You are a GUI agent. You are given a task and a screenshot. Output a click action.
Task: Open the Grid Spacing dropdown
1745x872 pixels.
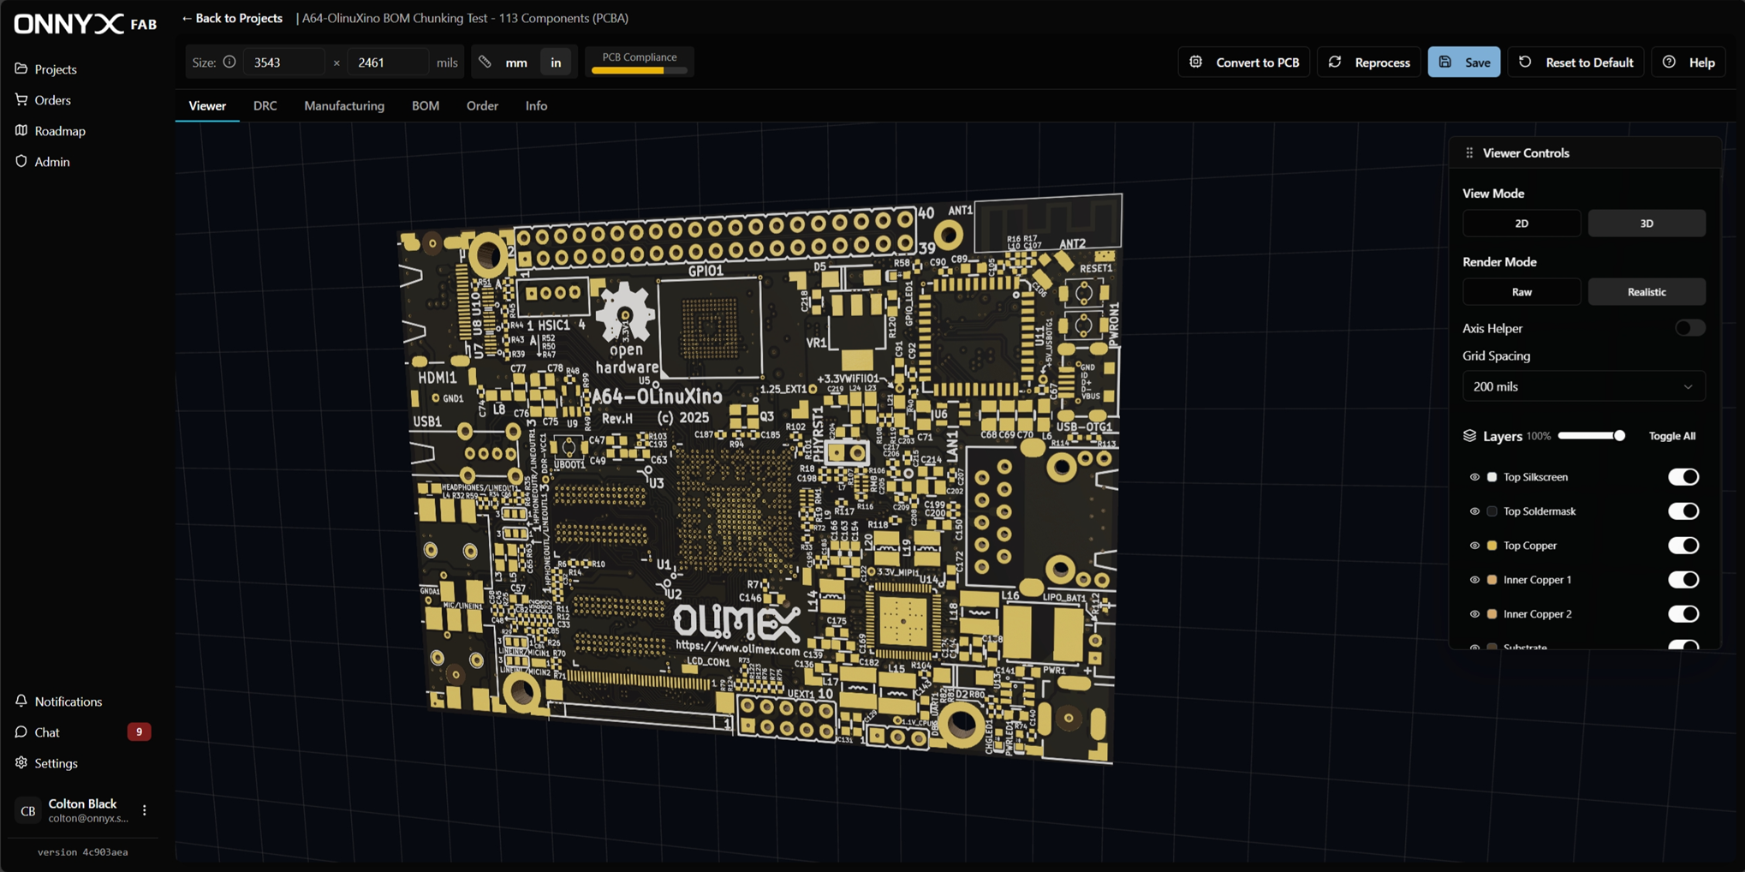[x=1582, y=385]
